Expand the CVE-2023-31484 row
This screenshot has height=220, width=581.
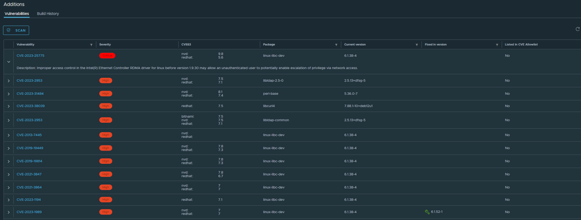click(9, 94)
